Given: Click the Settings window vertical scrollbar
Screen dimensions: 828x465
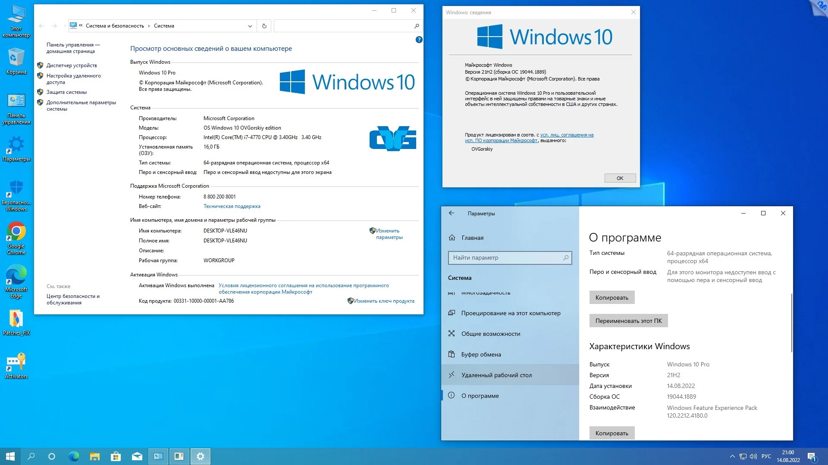Looking at the screenshot, I should tap(791, 323).
